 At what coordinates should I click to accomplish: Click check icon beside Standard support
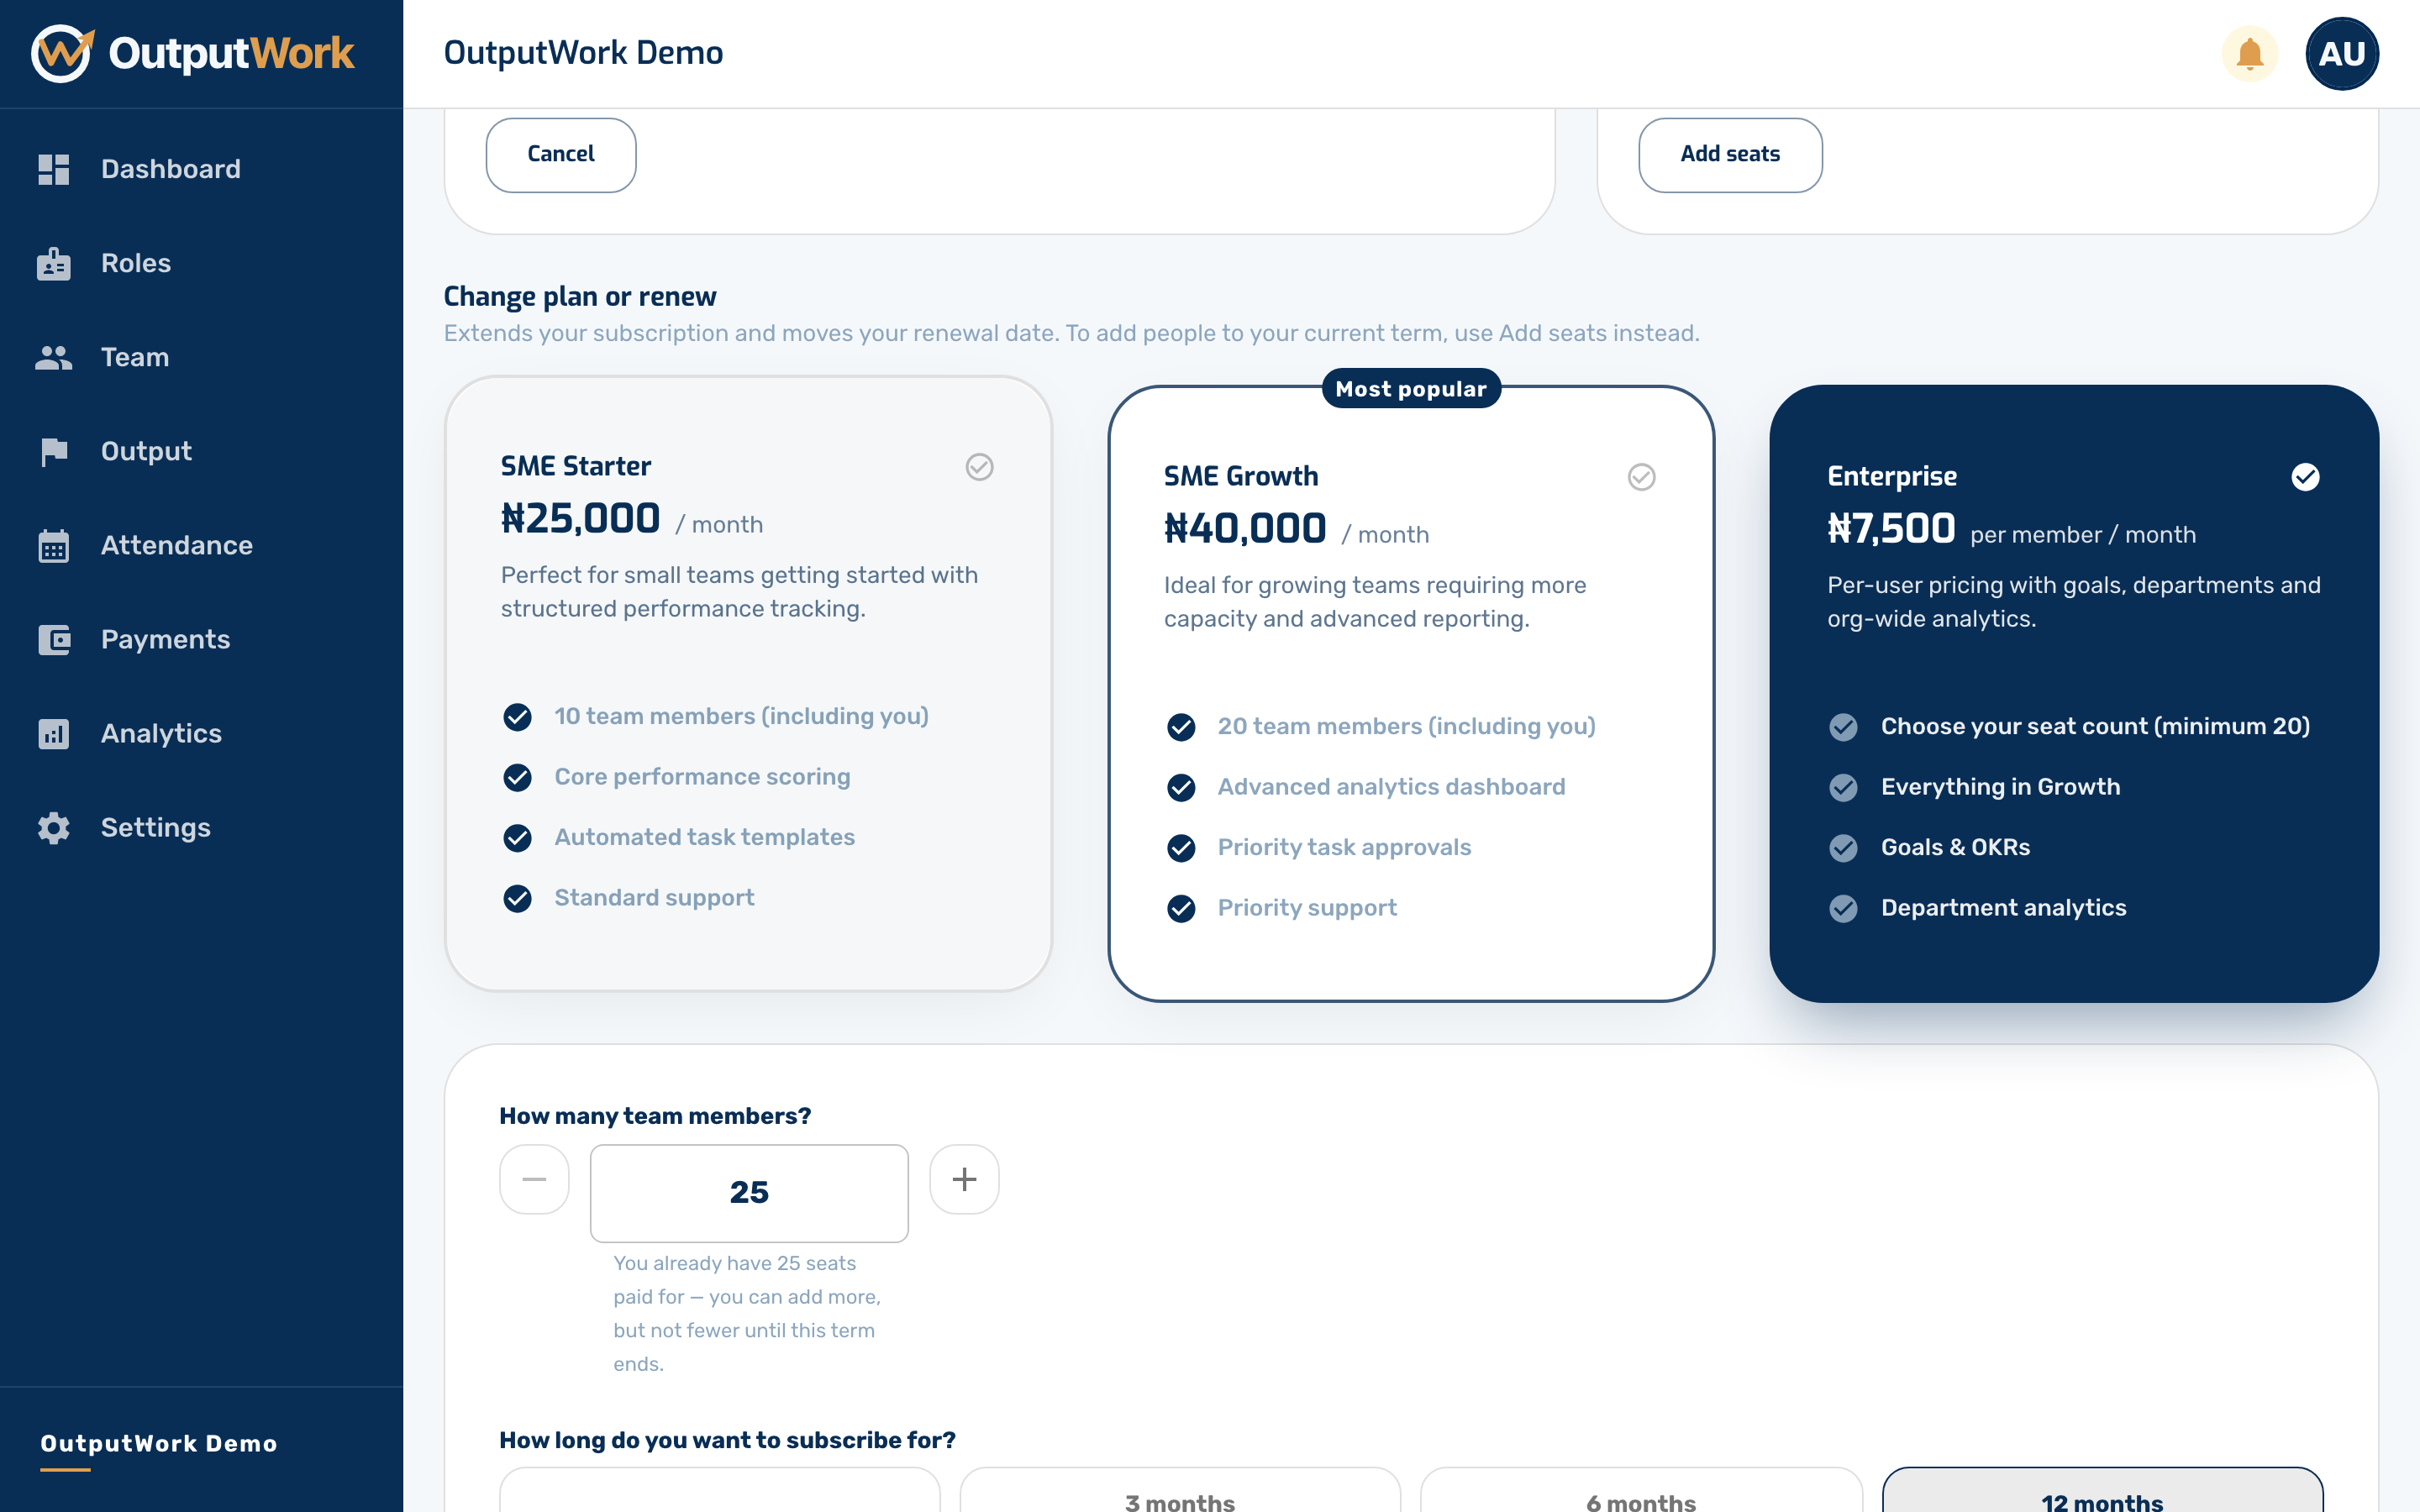(517, 898)
